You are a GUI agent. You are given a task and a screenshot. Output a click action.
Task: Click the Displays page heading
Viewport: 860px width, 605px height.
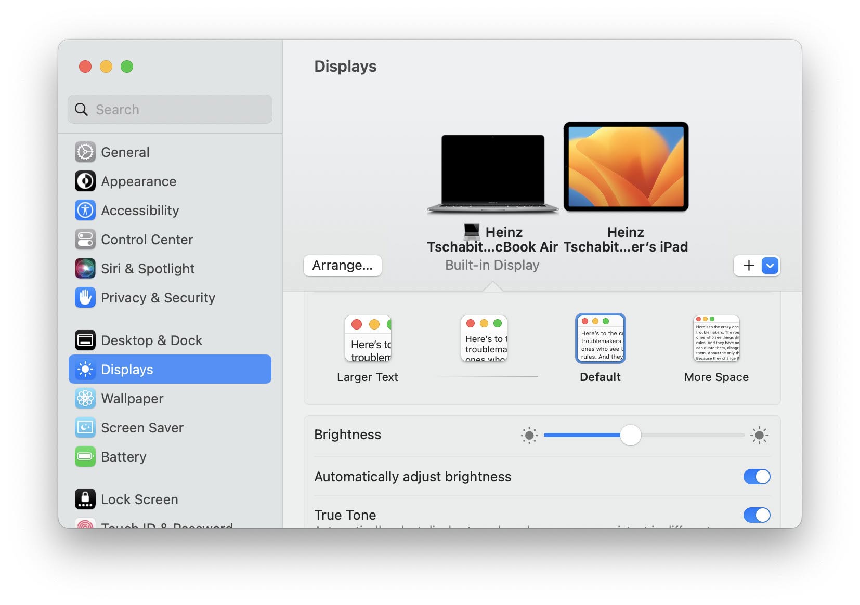click(x=345, y=67)
